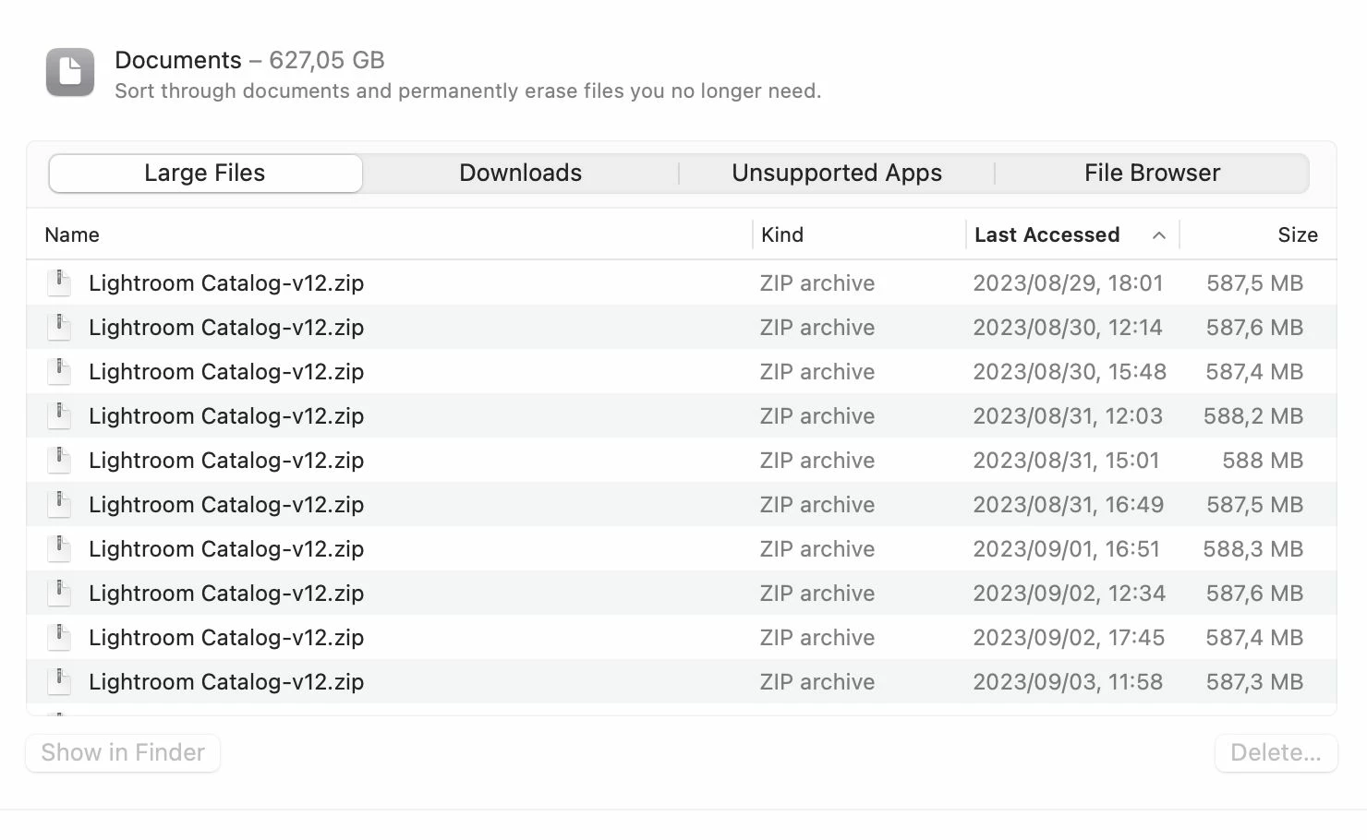
Task: Sort list by Size column header
Action: 1297,234
